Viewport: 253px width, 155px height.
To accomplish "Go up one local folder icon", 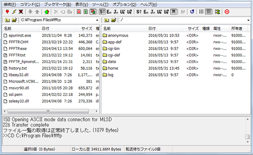I will tap(7, 20).
